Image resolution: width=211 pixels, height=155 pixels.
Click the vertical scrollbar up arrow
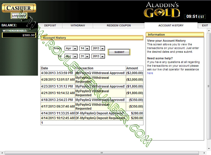pos(209,31)
